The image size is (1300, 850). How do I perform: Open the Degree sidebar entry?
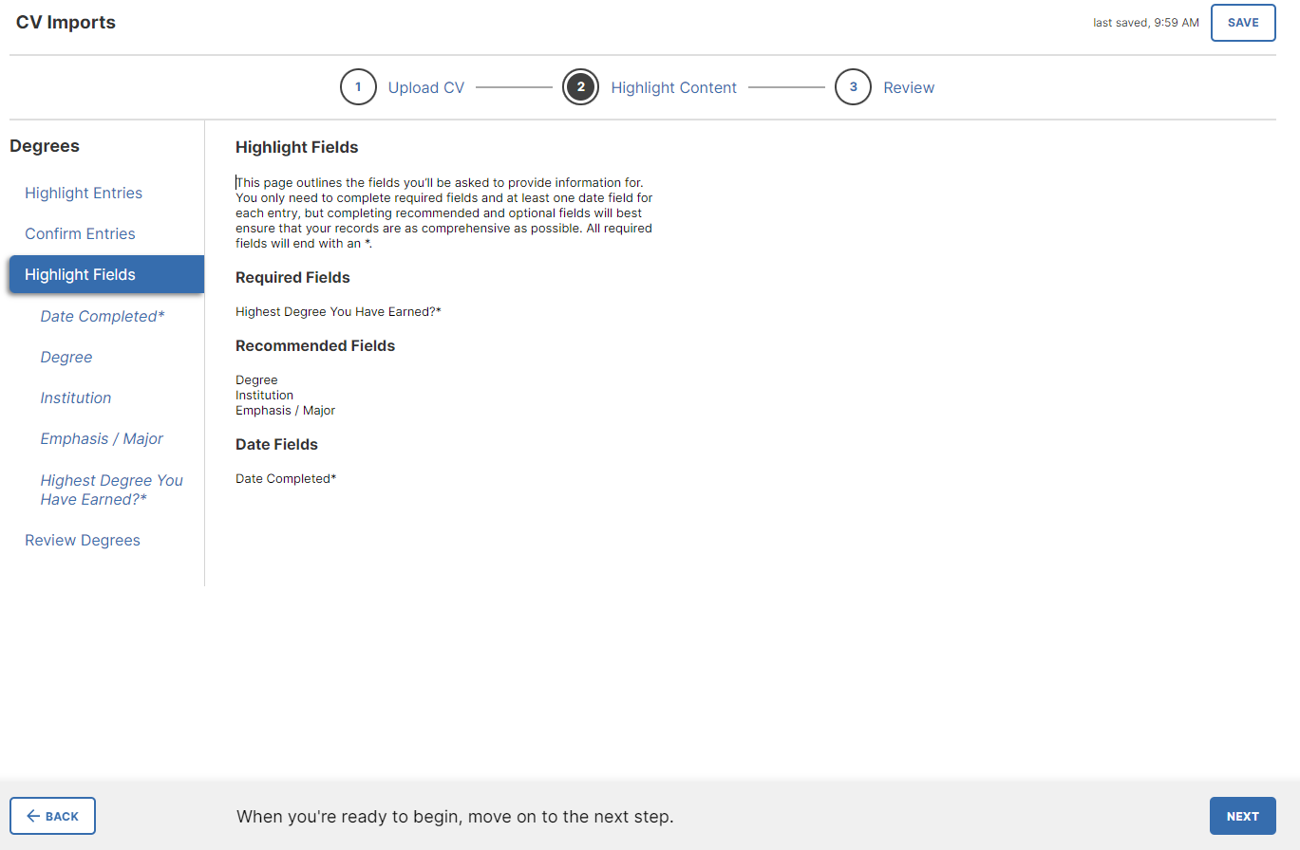(x=66, y=357)
